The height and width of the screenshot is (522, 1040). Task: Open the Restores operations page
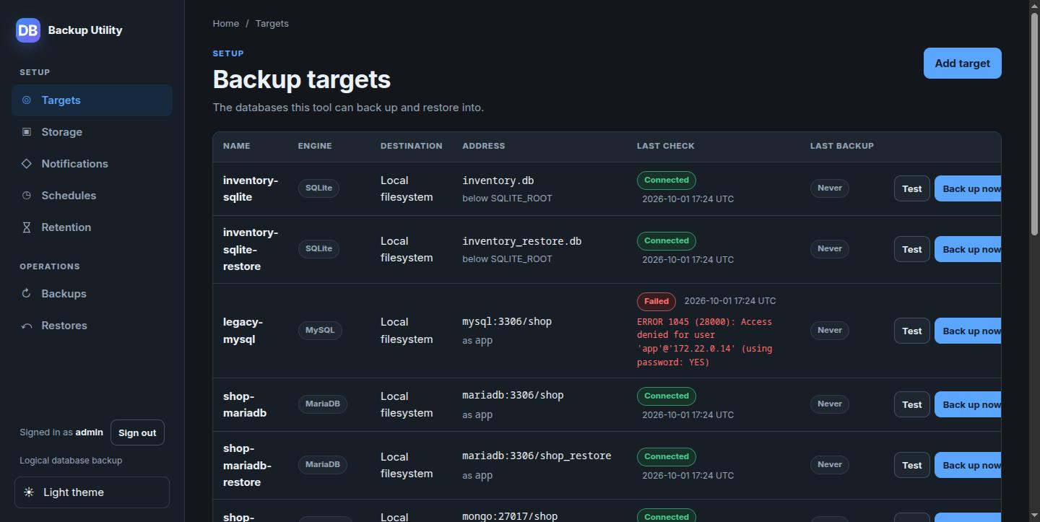(92, 326)
